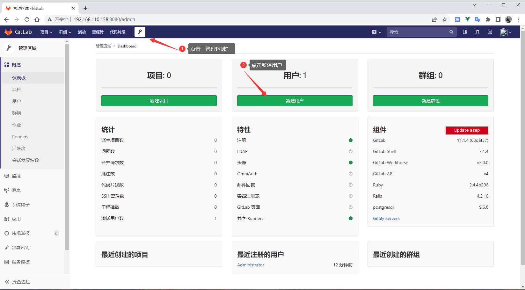Click the 新建用户 green button

click(x=295, y=101)
